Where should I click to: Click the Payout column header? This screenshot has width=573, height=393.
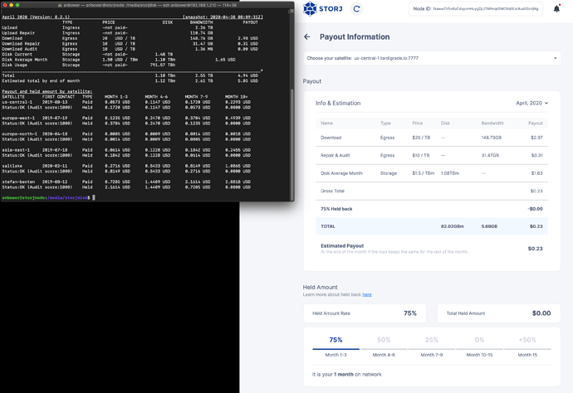(x=536, y=124)
